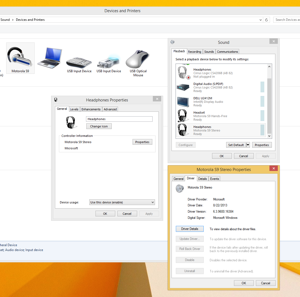The height and width of the screenshot is (297, 300).
Task: Refresh the Devices and Printers address bar
Action: coord(266,20)
